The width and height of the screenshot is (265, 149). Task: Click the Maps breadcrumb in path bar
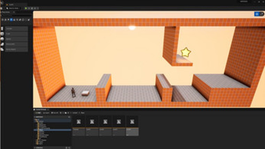83,113
